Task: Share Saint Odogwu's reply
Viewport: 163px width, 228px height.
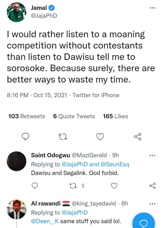Action: 152,186
